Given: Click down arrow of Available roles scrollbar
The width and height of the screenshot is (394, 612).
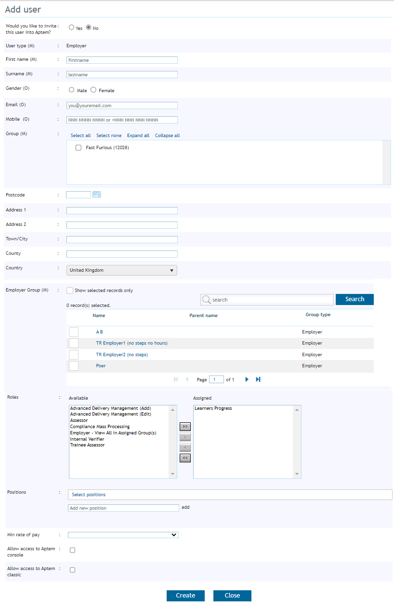Looking at the screenshot, I should 173,474.
